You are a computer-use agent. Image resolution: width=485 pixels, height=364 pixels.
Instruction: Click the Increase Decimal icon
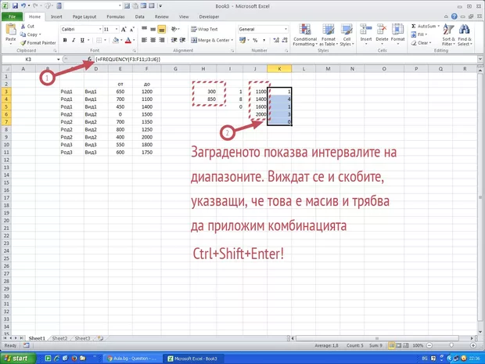click(x=276, y=40)
